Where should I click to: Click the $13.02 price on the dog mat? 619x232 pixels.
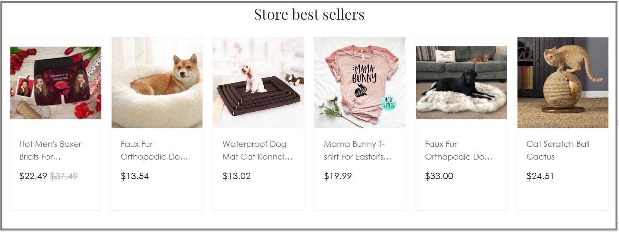coord(236,176)
